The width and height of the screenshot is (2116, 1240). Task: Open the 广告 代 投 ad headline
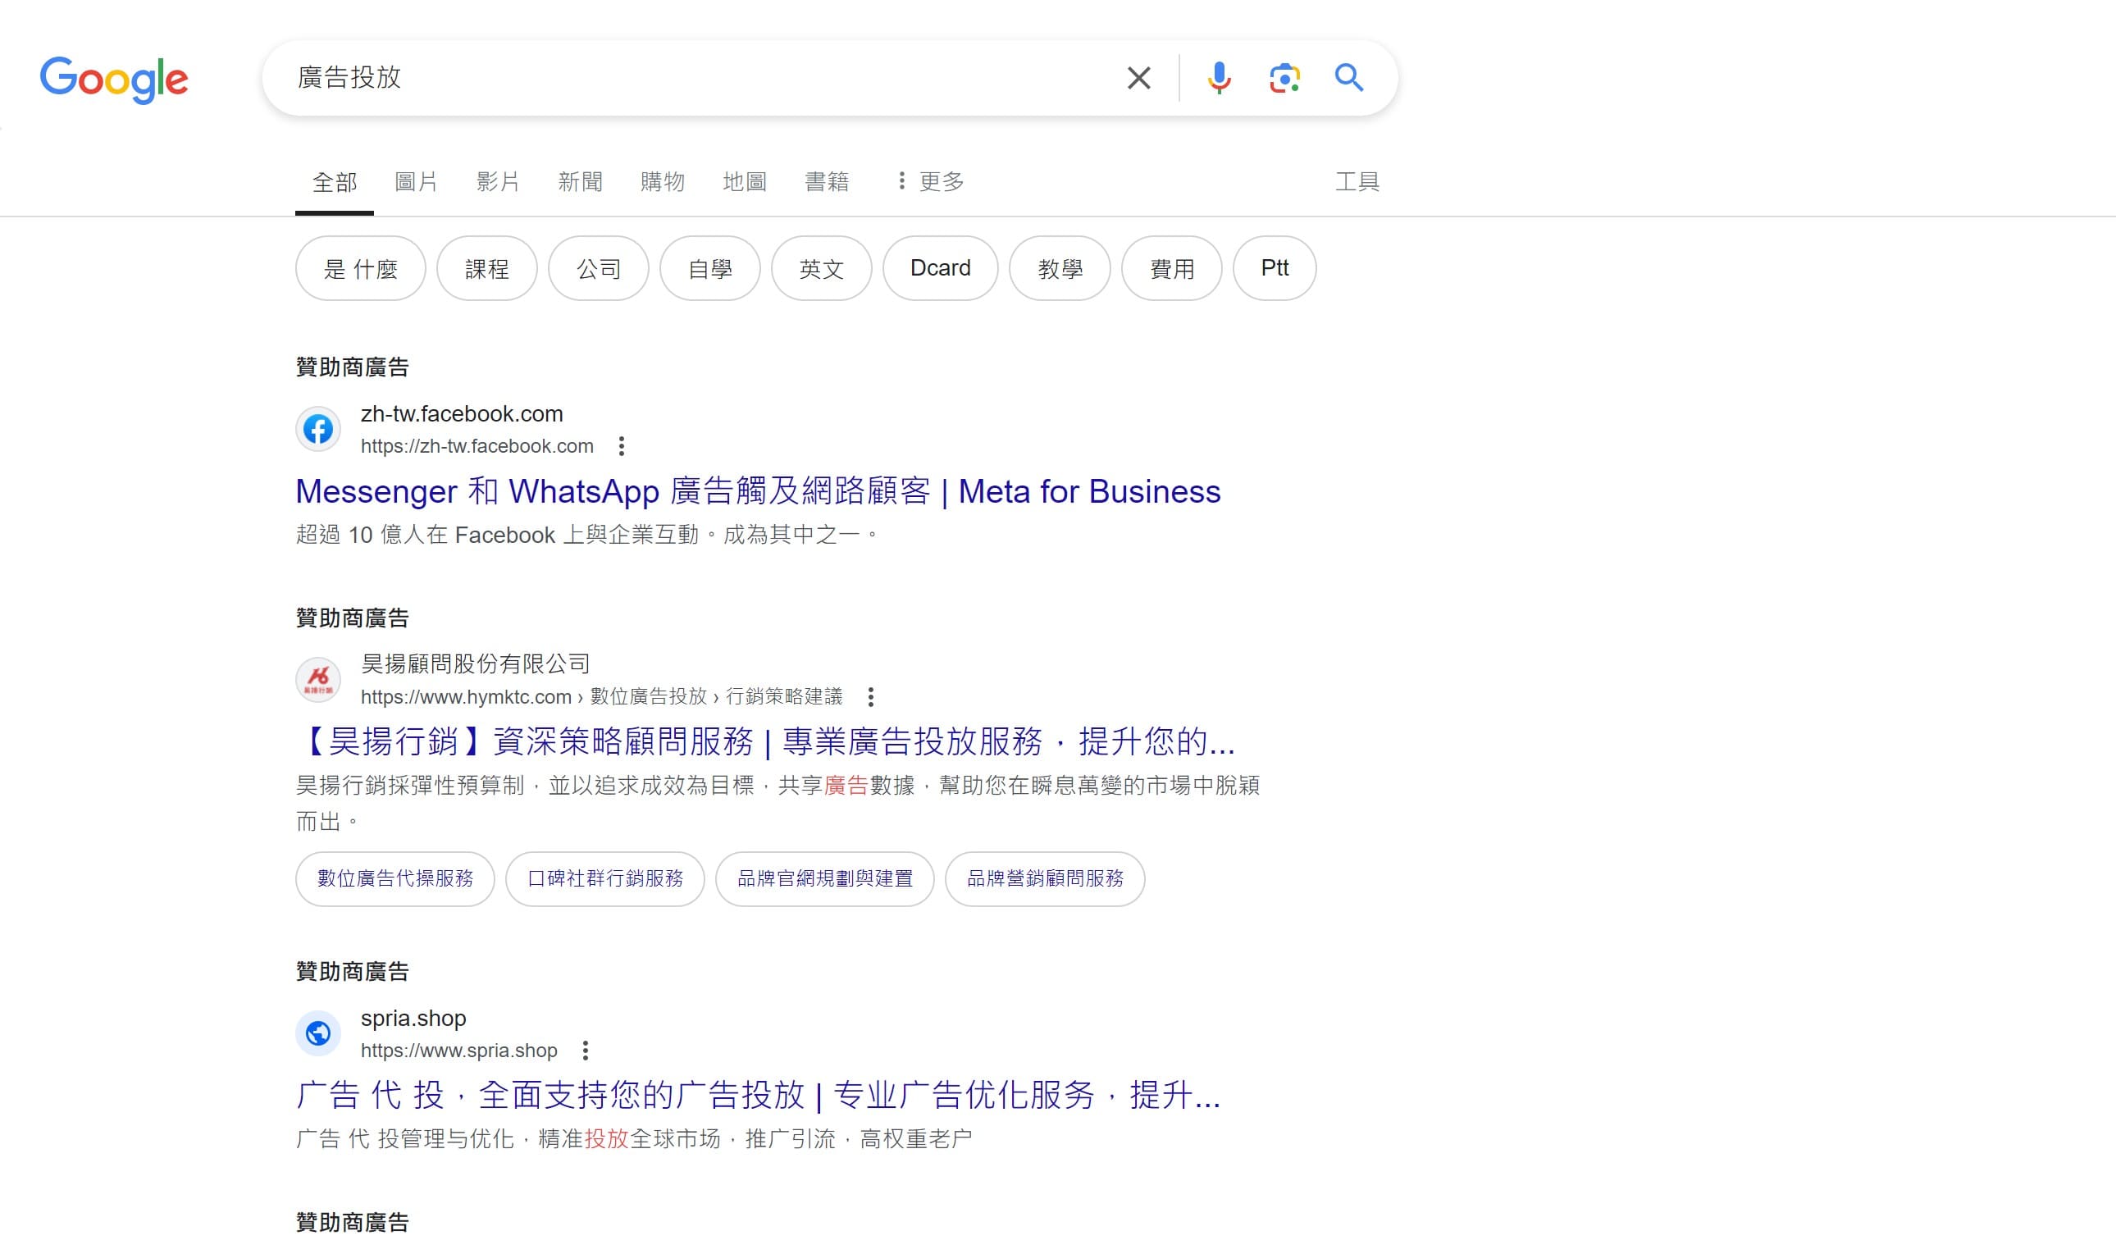click(758, 1095)
